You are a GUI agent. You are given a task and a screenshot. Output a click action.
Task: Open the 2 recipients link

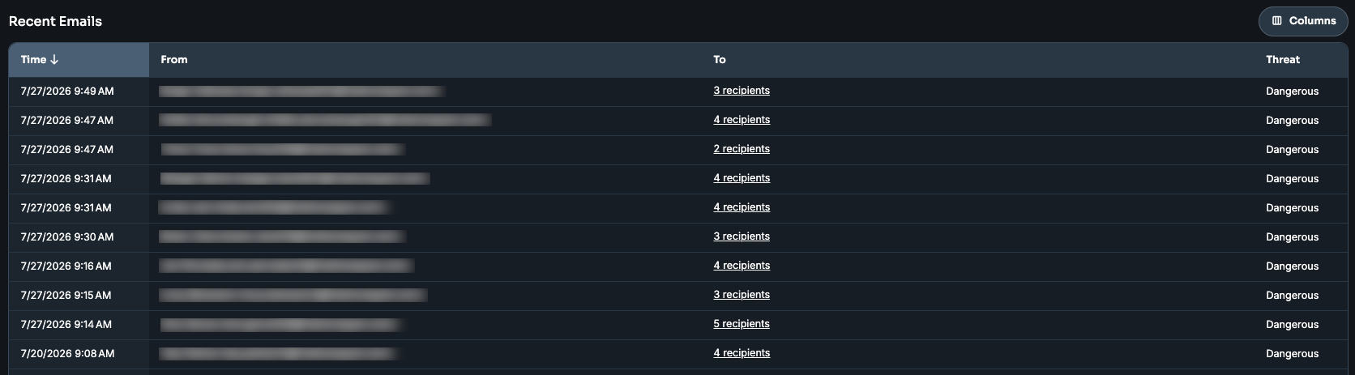point(742,149)
